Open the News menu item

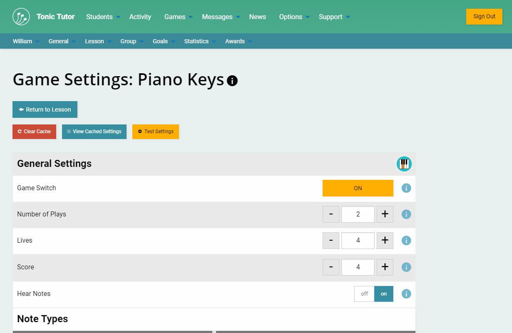[257, 17]
